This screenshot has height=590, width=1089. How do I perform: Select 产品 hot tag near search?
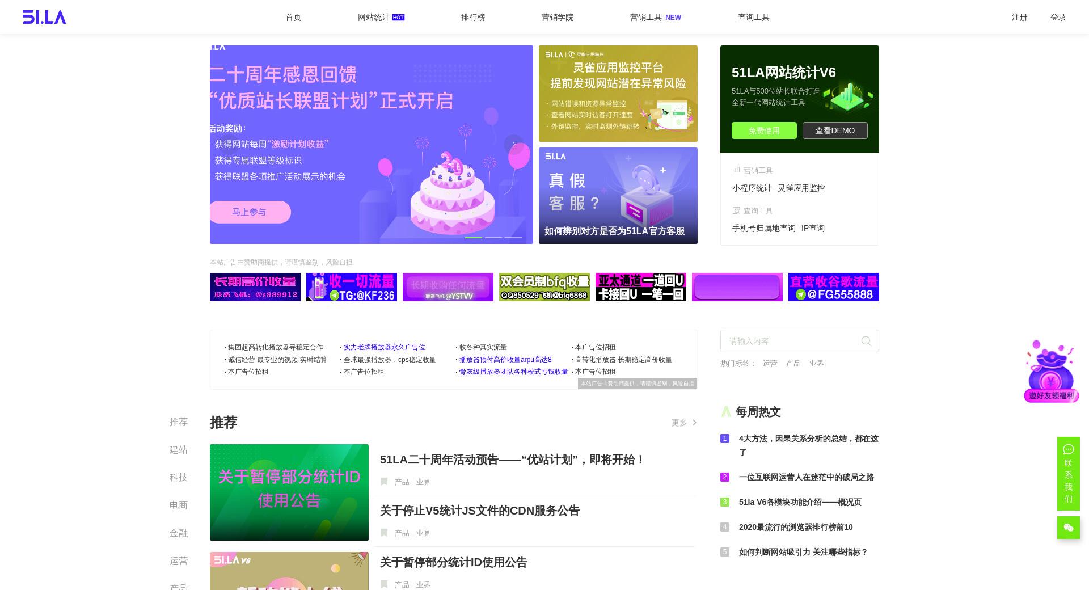coord(793,363)
